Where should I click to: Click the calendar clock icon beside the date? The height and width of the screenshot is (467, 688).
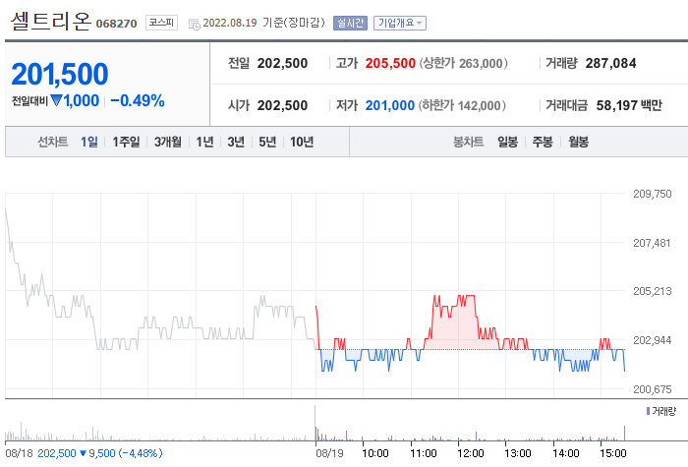coord(195,25)
